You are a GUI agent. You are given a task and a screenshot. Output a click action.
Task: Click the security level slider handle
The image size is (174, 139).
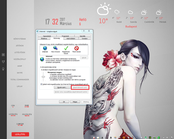point(43,77)
